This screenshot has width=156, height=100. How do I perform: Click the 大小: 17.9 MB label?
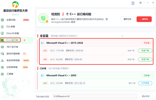pos(57,51)
